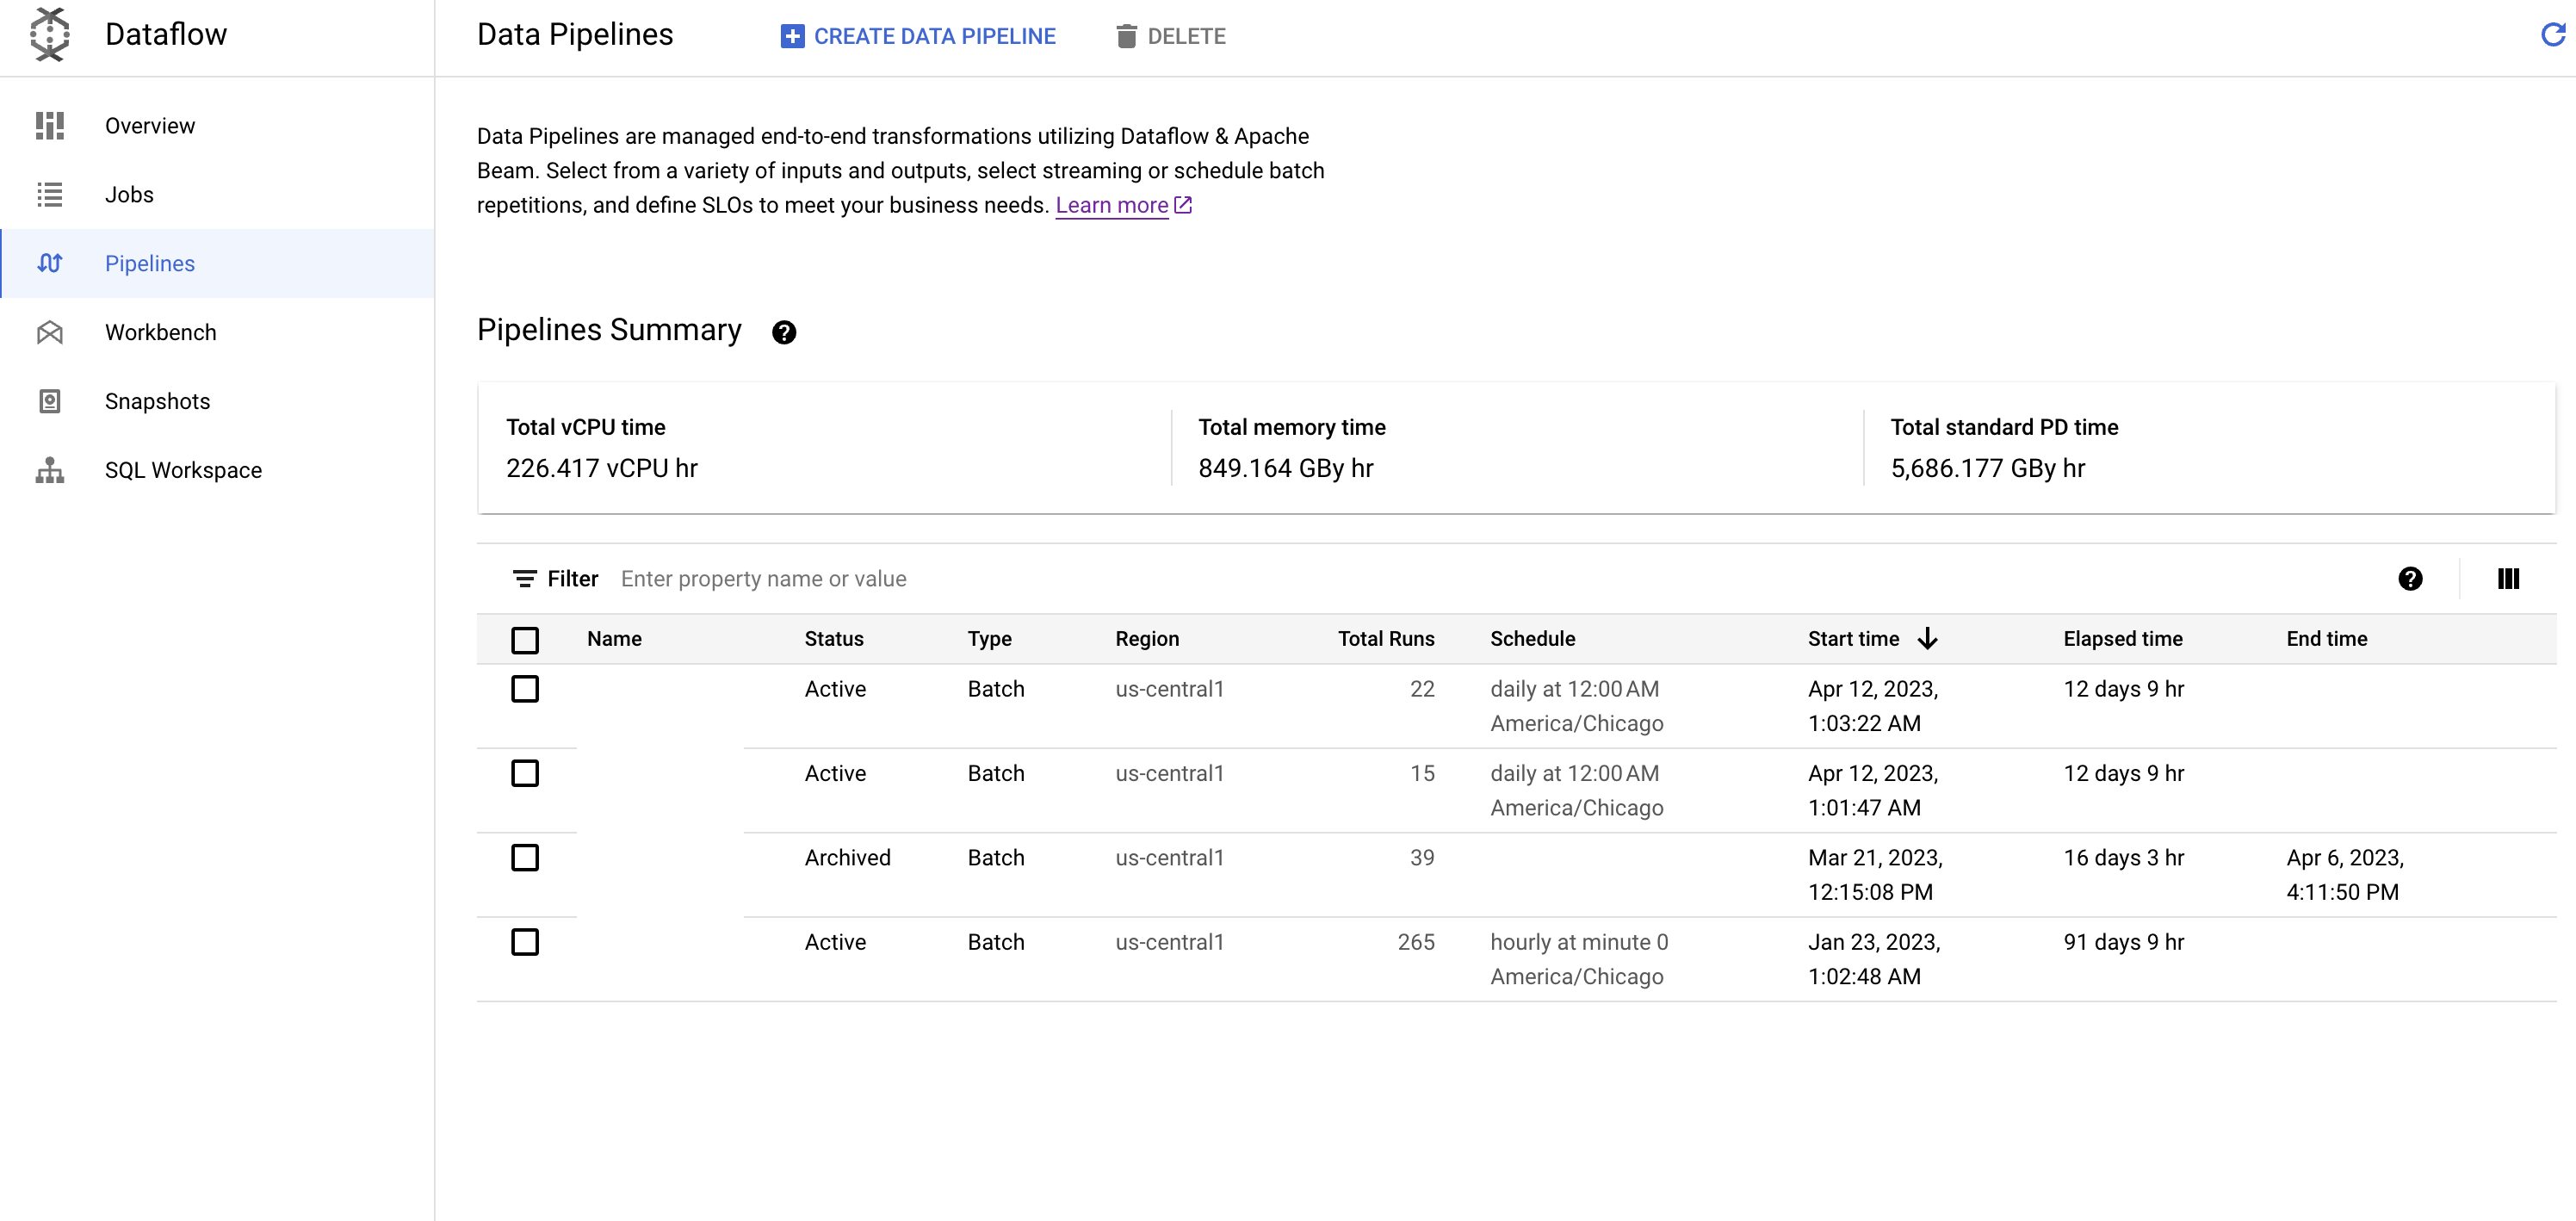The width and height of the screenshot is (2576, 1221).
Task: Select the pipeline with 15 total runs
Action: click(x=525, y=773)
